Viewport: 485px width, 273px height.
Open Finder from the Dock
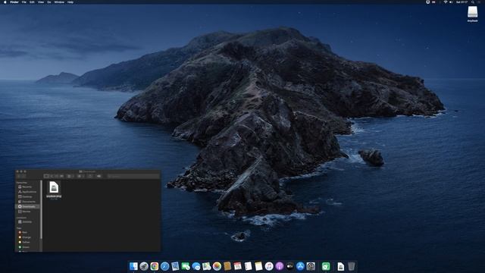[133, 266]
